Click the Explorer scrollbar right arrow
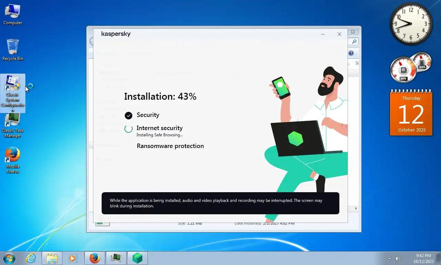The image size is (441, 265). point(356,209)
